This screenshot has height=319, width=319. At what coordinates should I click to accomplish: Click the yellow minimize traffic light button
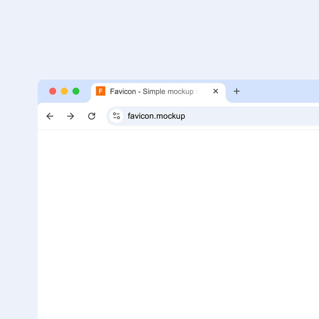(64, 91)
